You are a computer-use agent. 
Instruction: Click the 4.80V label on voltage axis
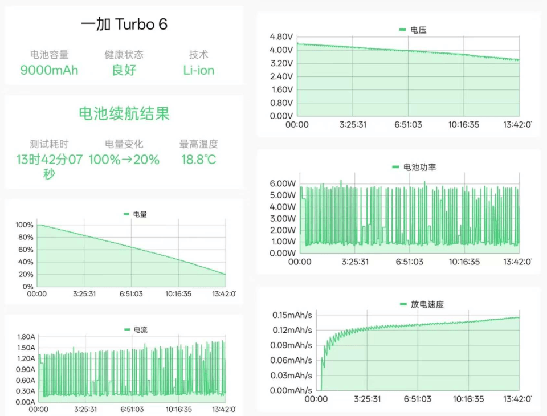pos(281,37)
